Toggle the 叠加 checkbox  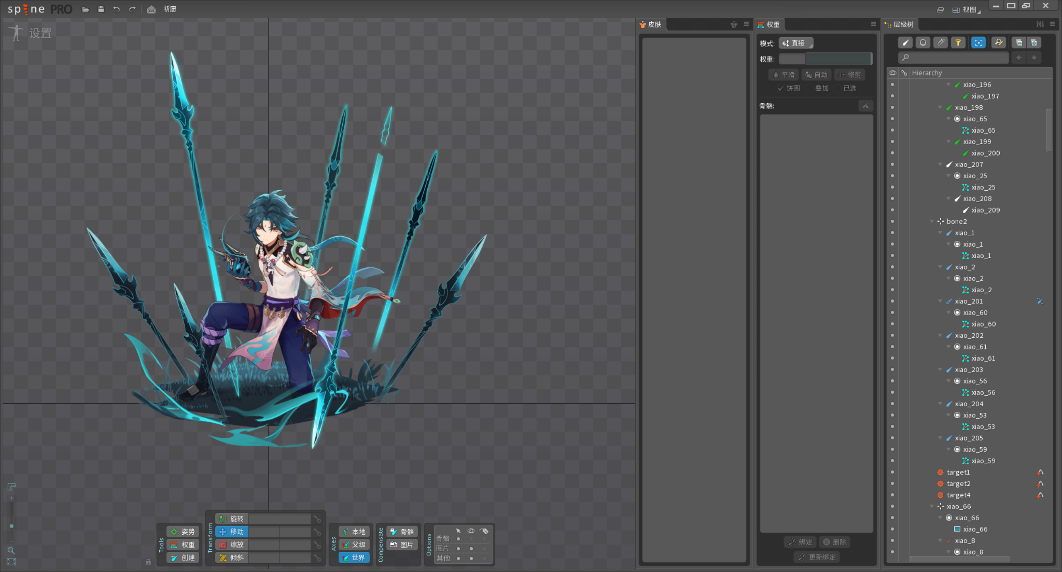coord(809,88)
